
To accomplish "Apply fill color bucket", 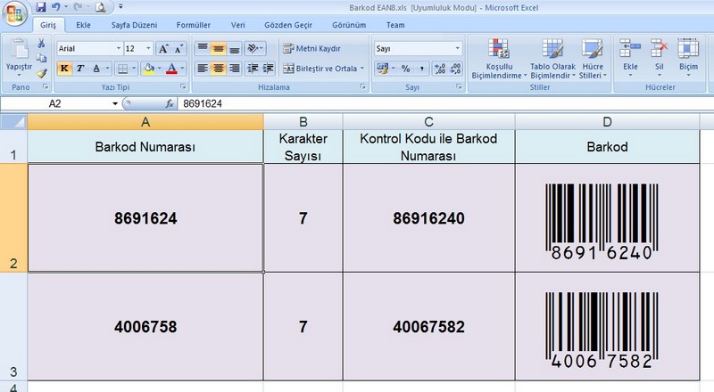I will [x=148, y=69].
